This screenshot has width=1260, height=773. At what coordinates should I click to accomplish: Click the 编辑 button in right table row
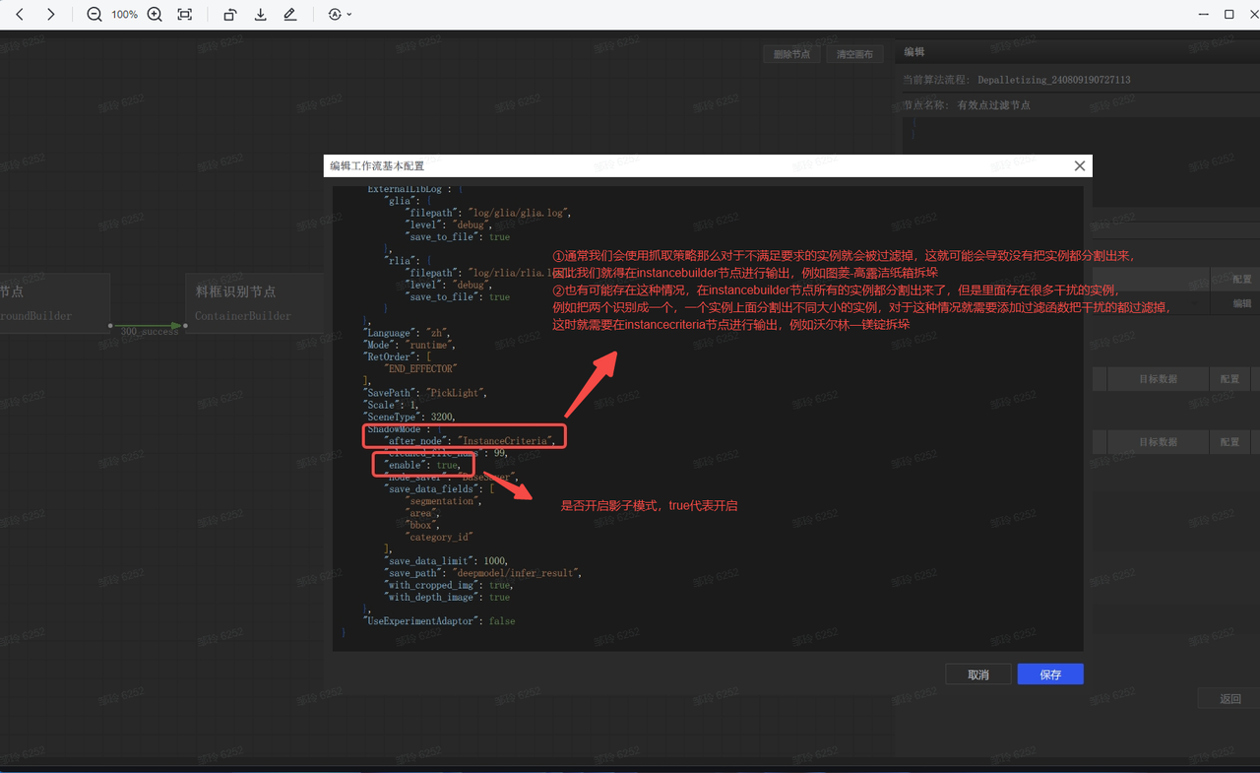(1242, 304)
